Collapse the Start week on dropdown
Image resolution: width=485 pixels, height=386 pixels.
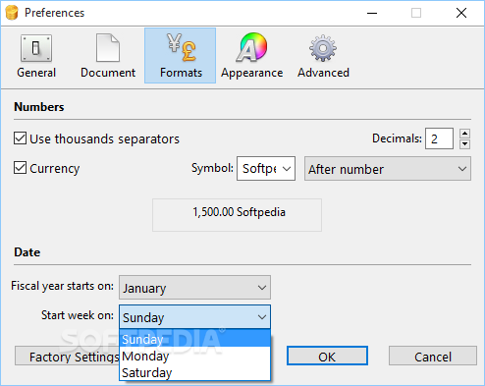194,317
